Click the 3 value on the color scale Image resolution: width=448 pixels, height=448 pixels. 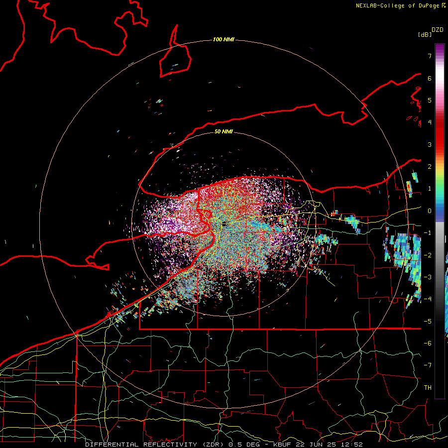point(430,144)
